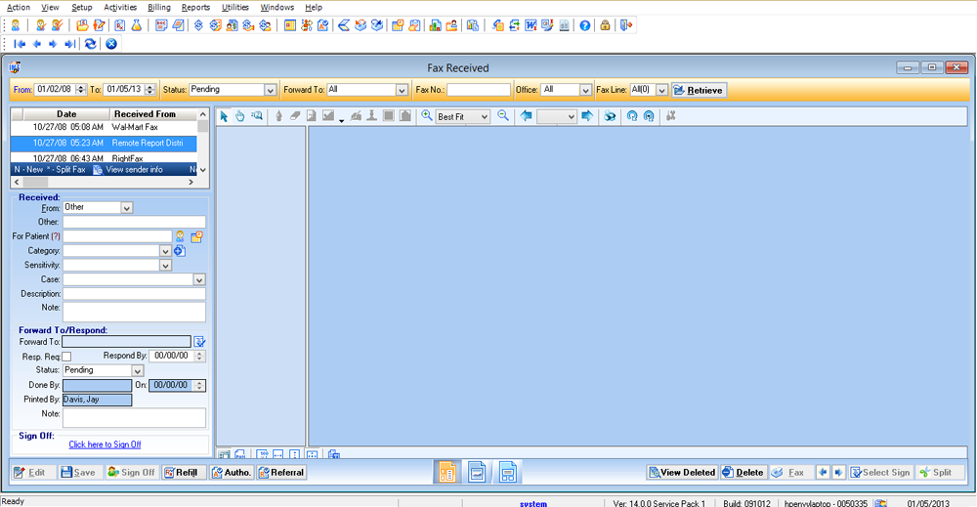
Task: Click the blue help question mark icon
Action: [x=585, y=25]
